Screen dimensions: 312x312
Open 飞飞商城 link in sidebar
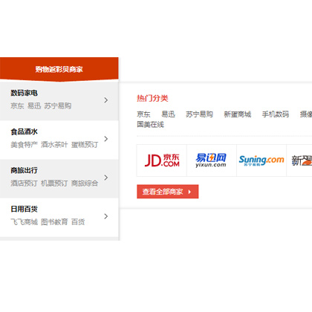pos(24,222)
